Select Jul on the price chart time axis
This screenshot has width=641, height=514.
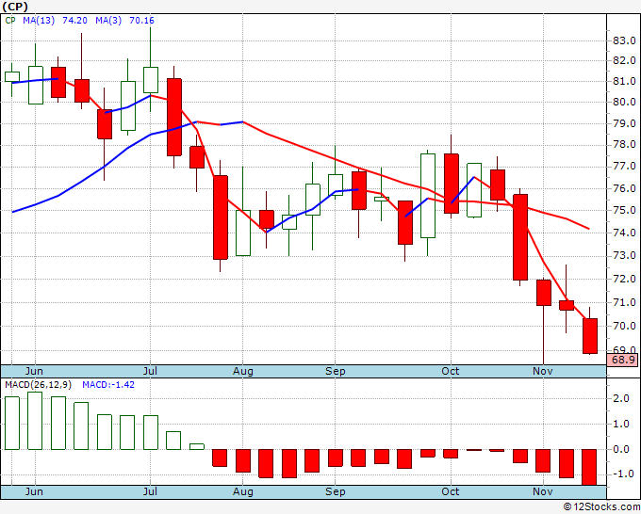pos(151,371)
